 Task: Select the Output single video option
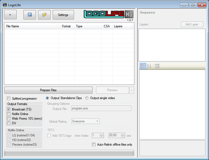pos(87,98)
